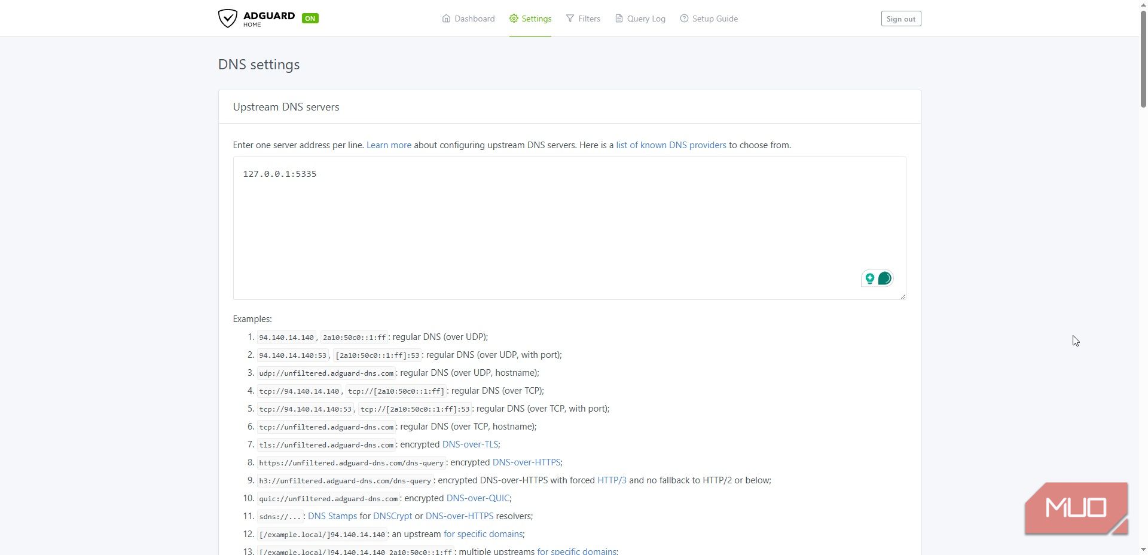Click the 'tcp://unfiltered.adguard-dns.com' code sample
Viewport: 1148px width, 555px height.
326,427
